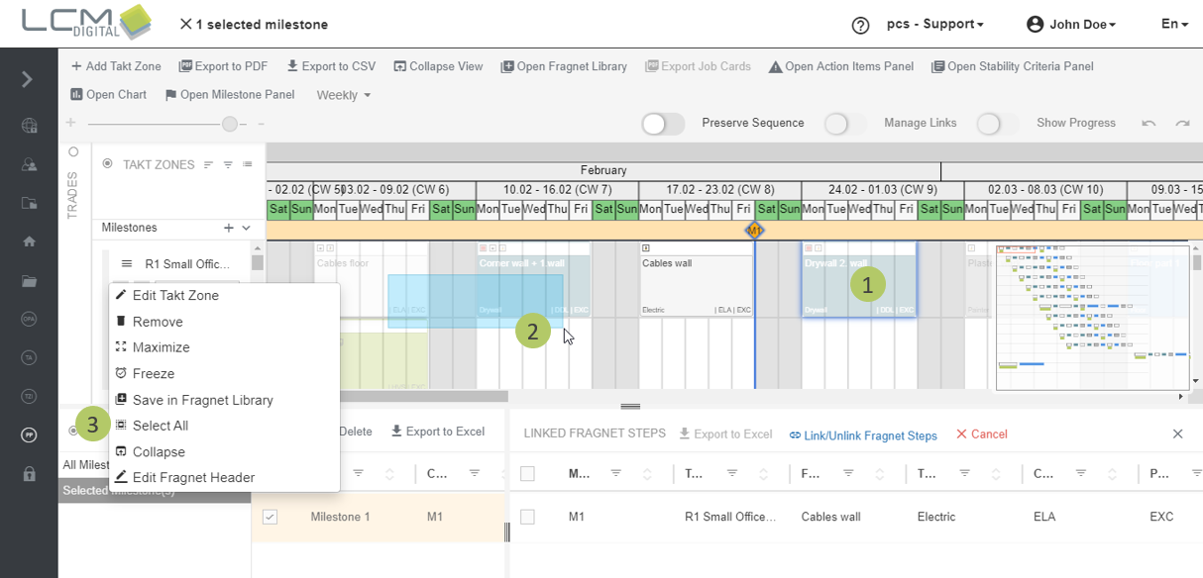Toggle the Preserve Sequence switch
This screenshot has height=578, width=1203.
[x=663, y=124]
